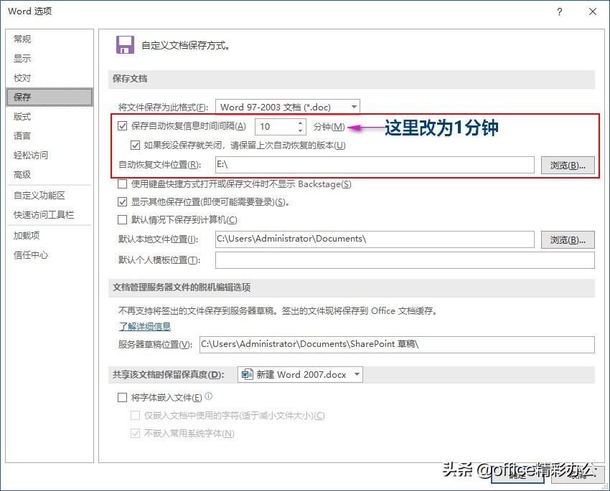Click 浏览 button for default local location
The height and width of the screenshot is (491, 610).
568,239
